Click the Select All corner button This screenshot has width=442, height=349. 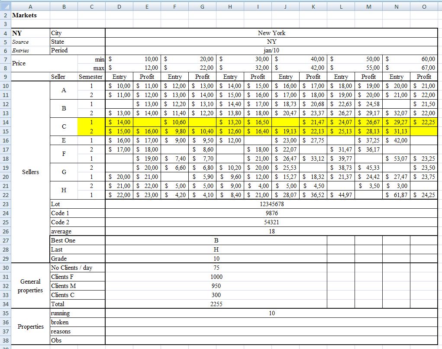pos(5,6)
